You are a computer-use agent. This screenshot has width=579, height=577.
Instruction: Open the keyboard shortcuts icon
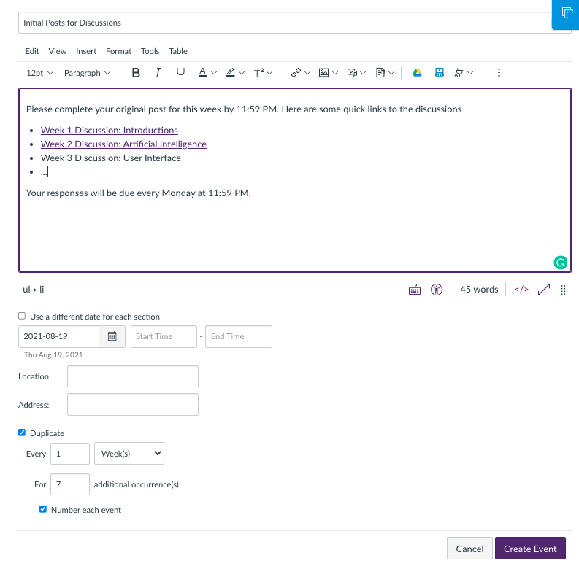coord(414,290)
